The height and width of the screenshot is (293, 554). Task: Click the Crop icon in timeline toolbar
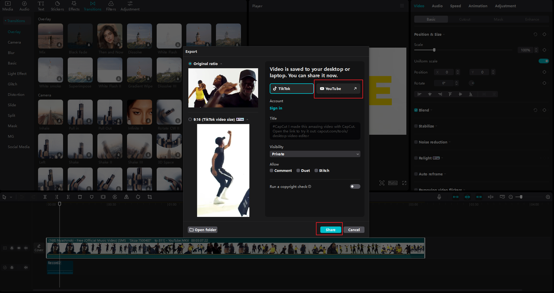(149, 196)
